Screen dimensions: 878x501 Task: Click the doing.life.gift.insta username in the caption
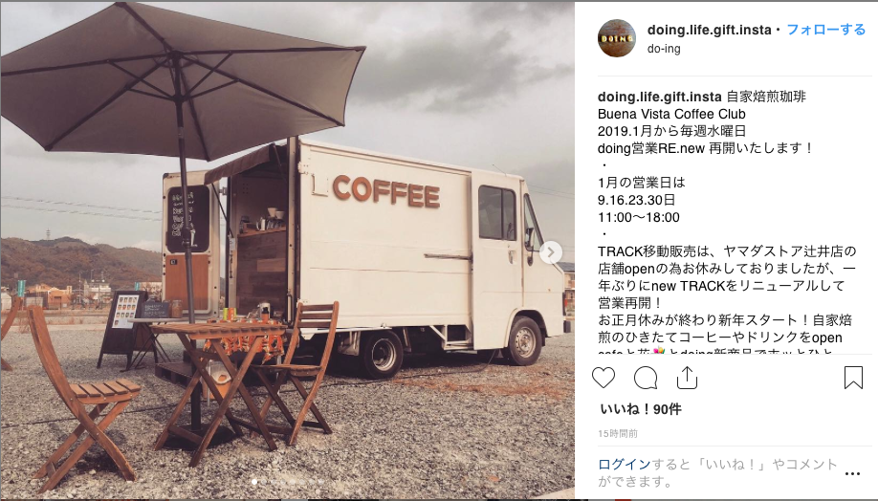[660, 97]
